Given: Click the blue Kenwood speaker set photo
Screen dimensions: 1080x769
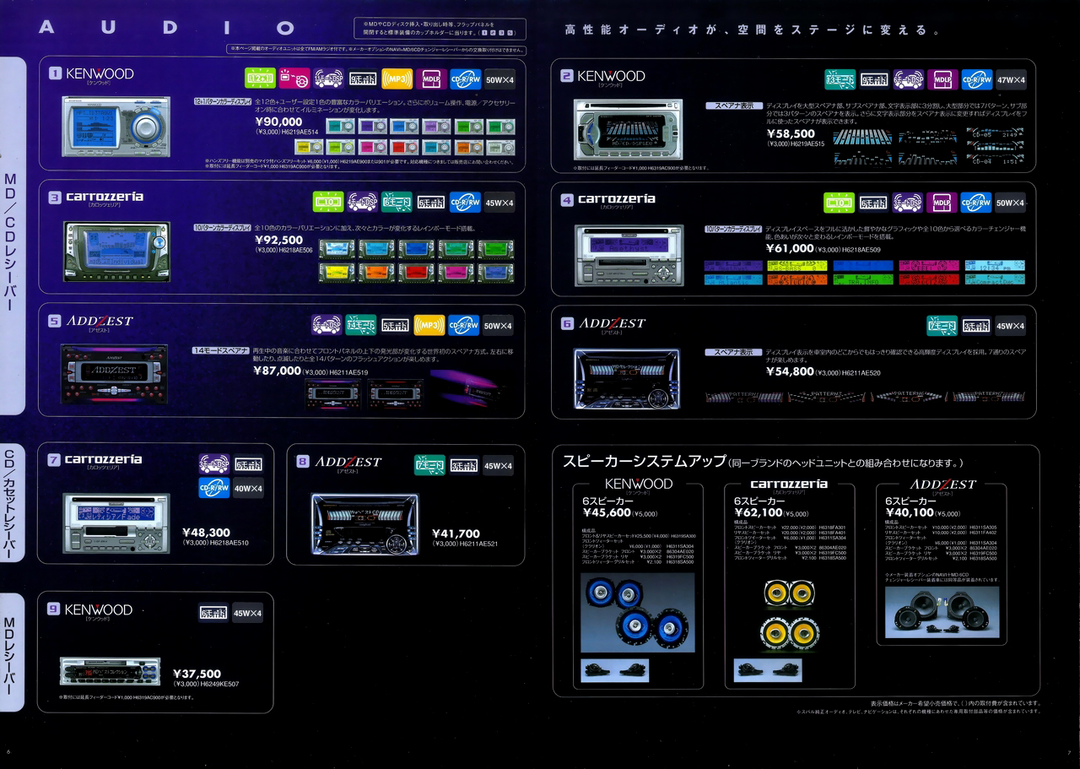Looking at the screenshot, I should click(638, 612).
